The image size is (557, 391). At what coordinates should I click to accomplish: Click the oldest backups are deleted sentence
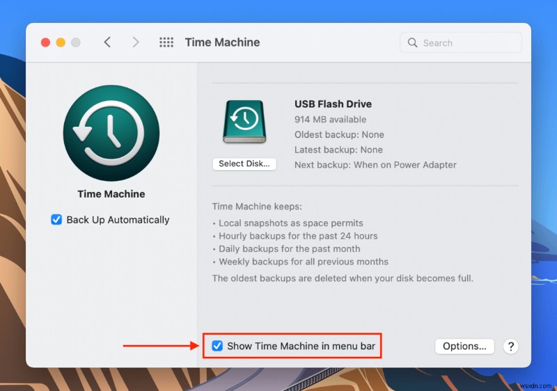(x=343, y=278)
